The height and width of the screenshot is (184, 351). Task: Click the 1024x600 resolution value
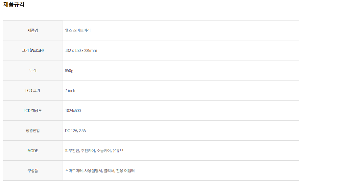[x=73, y=111]
